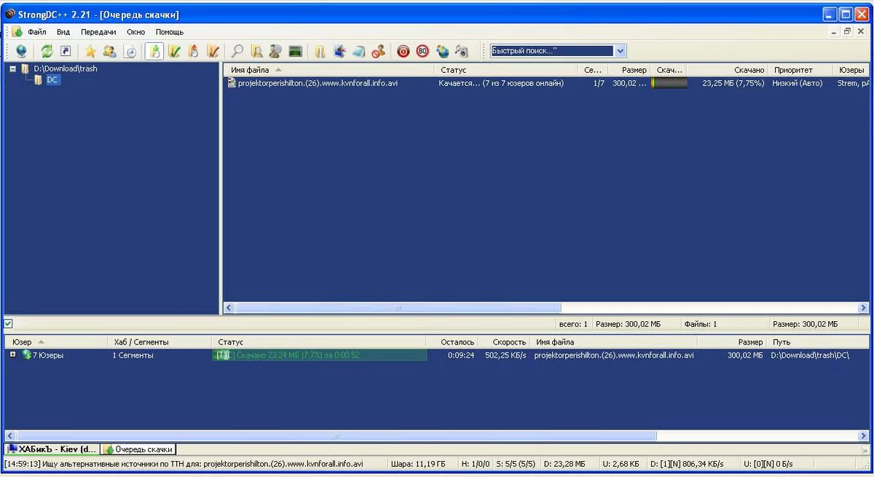Image resolution: width=874 pixels, height=477 pixels.
Task: Open the Передачи menu
Action: (x=98, y=32)
